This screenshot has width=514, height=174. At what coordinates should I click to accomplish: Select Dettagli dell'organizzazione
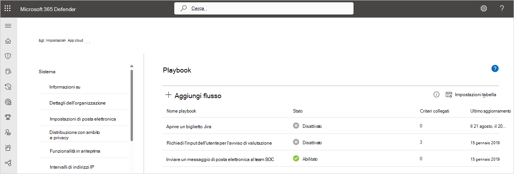[x=77, y=103]
